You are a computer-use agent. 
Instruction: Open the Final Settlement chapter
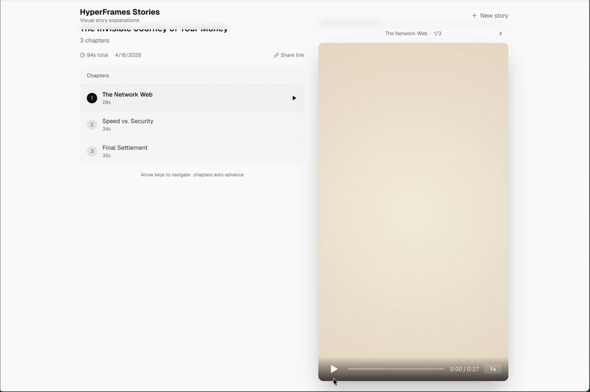[192, 151]
